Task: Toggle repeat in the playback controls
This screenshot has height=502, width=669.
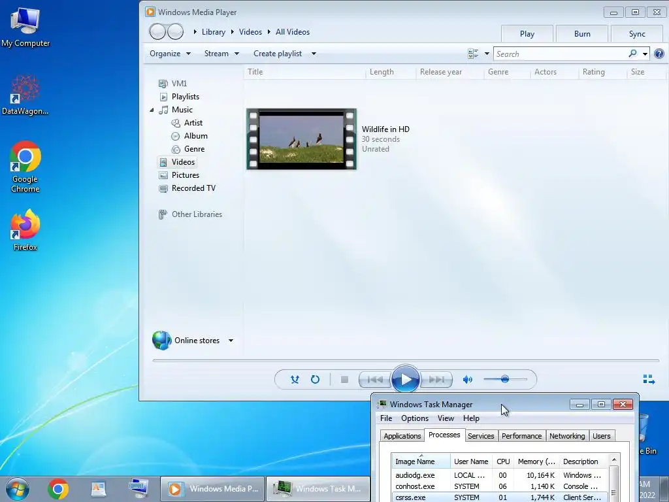Action: tap(315, 380)
